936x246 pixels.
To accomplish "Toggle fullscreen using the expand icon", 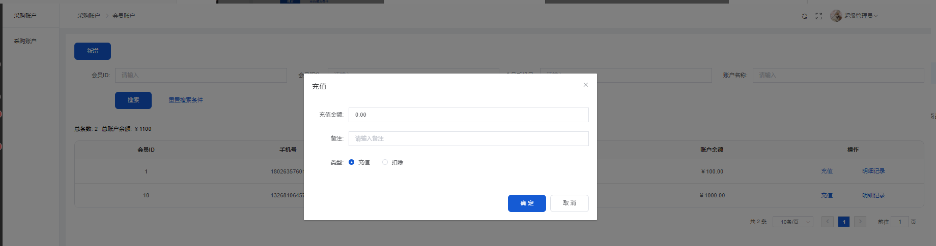I will pos(818,16).
